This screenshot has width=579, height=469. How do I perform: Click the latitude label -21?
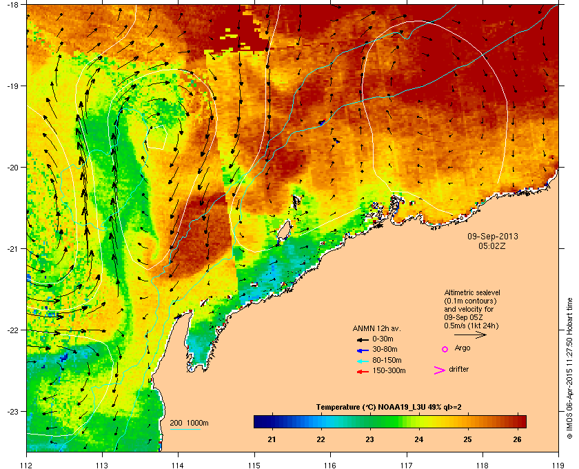click(12, 249)
